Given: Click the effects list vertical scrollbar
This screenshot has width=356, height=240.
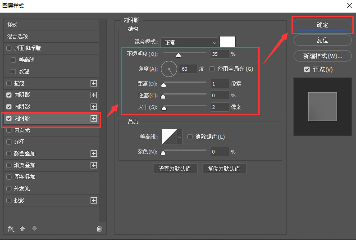Looking at the screenshot, I should [x=103, y=120].
